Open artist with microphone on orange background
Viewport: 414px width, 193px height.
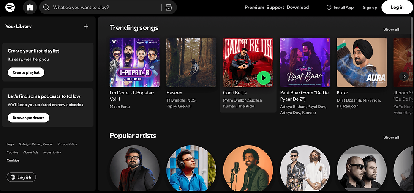[x=248, y=169]
